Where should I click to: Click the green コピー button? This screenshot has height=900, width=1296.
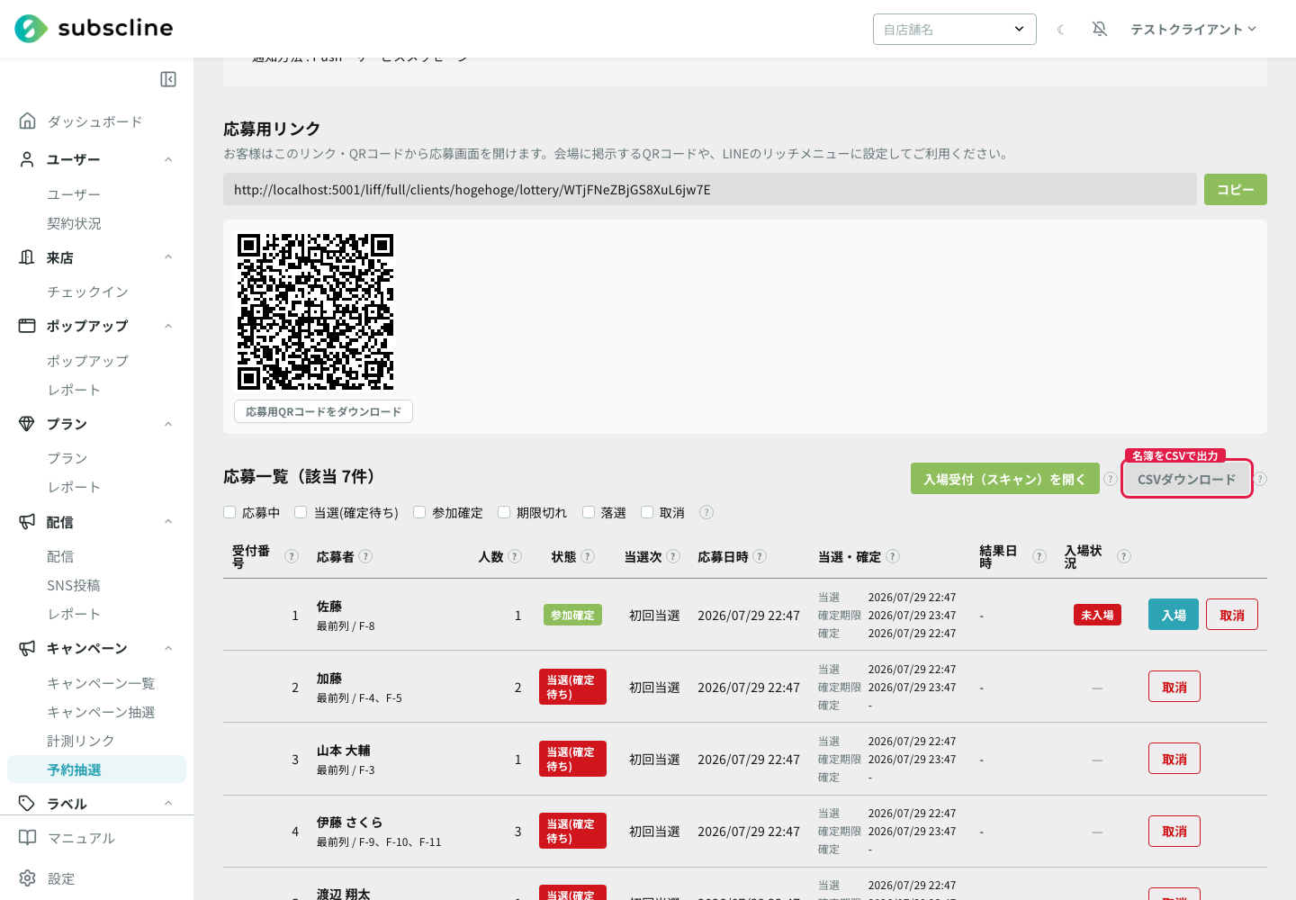point(1235,189)
